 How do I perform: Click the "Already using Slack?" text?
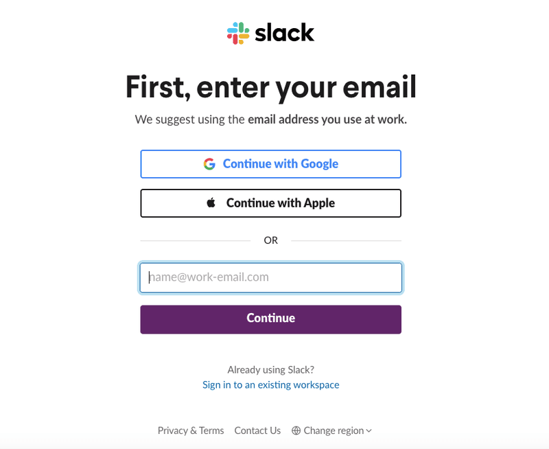coord(271,369)
